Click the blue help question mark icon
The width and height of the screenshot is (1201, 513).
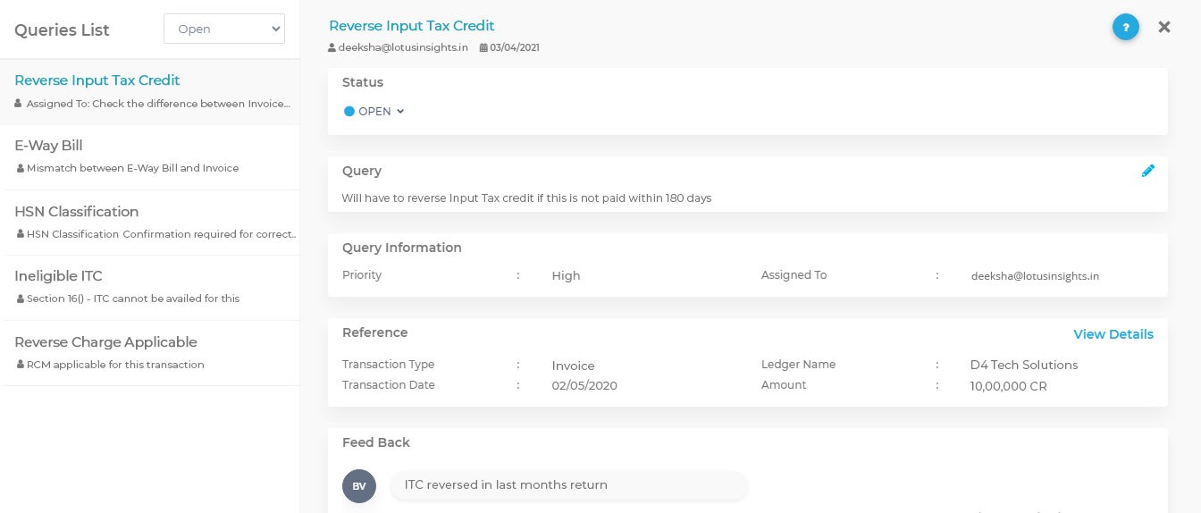click(x=1125, y=27)
